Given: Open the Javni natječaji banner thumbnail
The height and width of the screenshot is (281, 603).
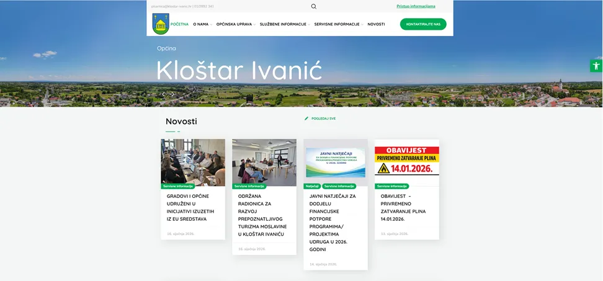Looking at the screenshot, I should [x=336, y=161].
